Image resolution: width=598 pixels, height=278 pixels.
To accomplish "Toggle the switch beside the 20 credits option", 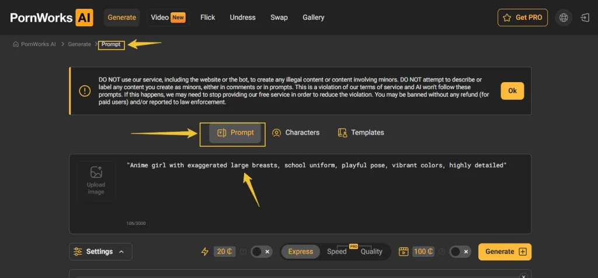I will tap(262, 252).
